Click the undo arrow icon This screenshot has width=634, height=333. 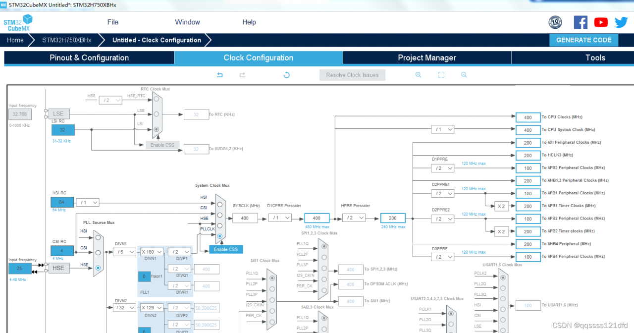[x=220, y=75]
